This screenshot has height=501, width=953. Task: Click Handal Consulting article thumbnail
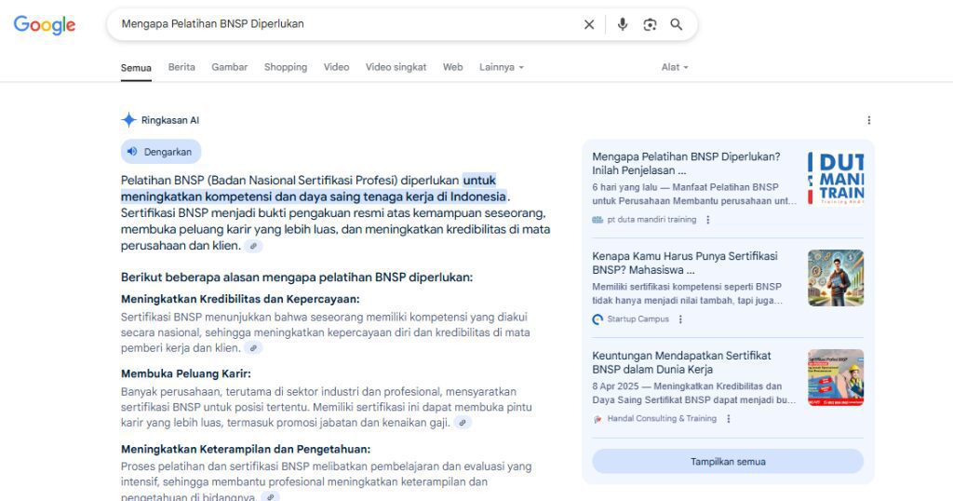pyautogui.click(x=836, y=377)
